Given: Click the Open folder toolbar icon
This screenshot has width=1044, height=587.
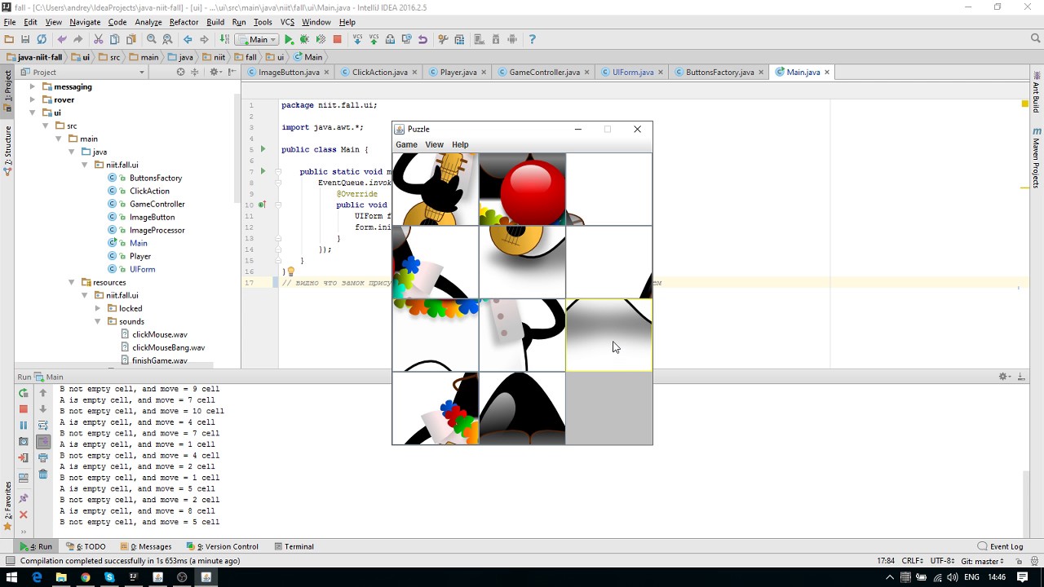Looking at the screenshot, I should click(9, 39).
